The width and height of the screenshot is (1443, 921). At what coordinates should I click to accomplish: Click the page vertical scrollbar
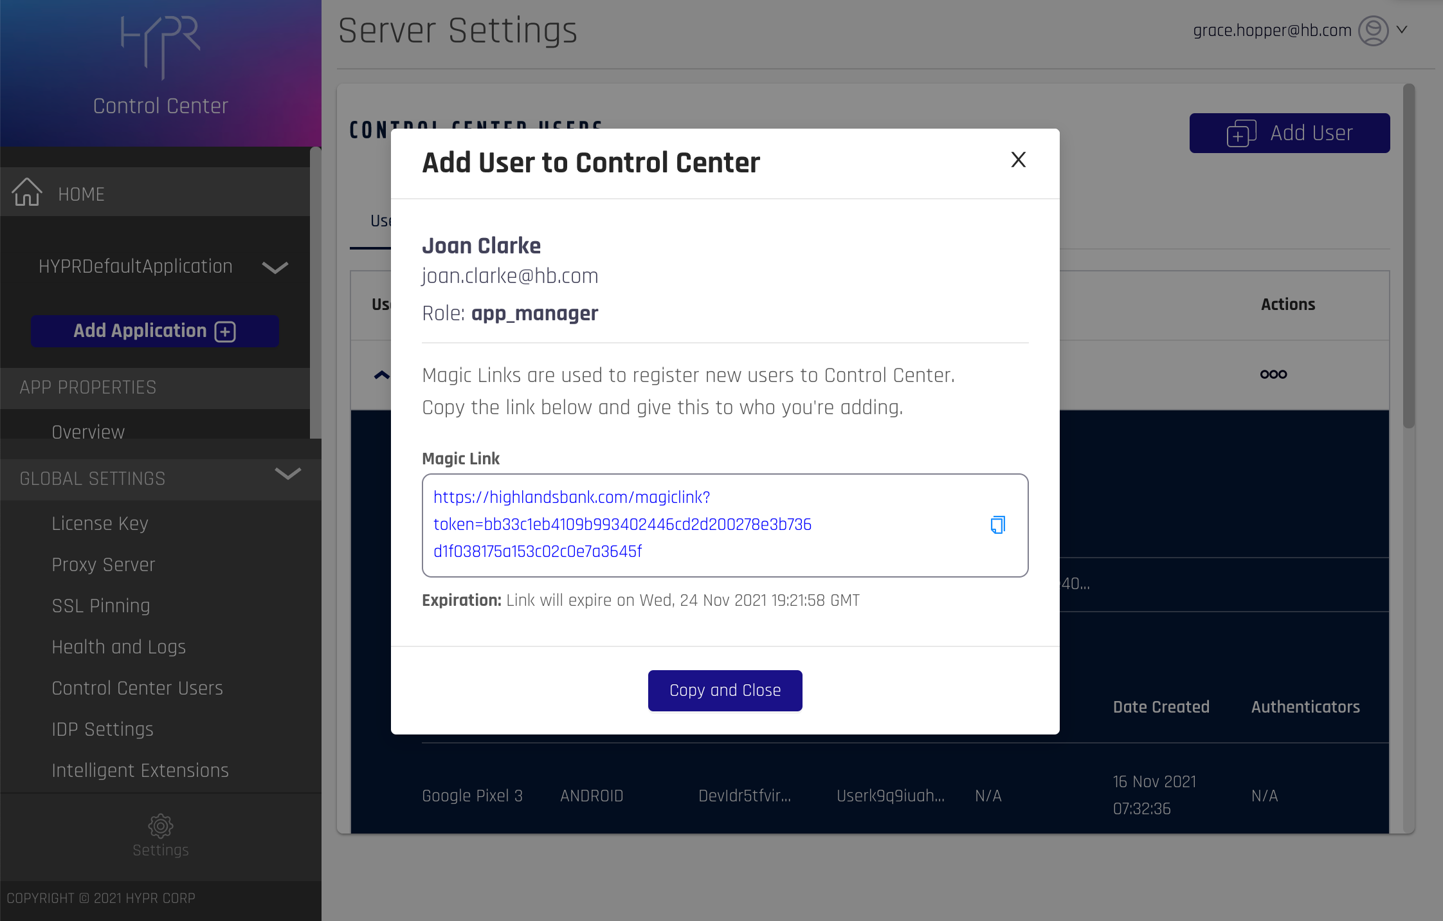tap(1408, 257)
